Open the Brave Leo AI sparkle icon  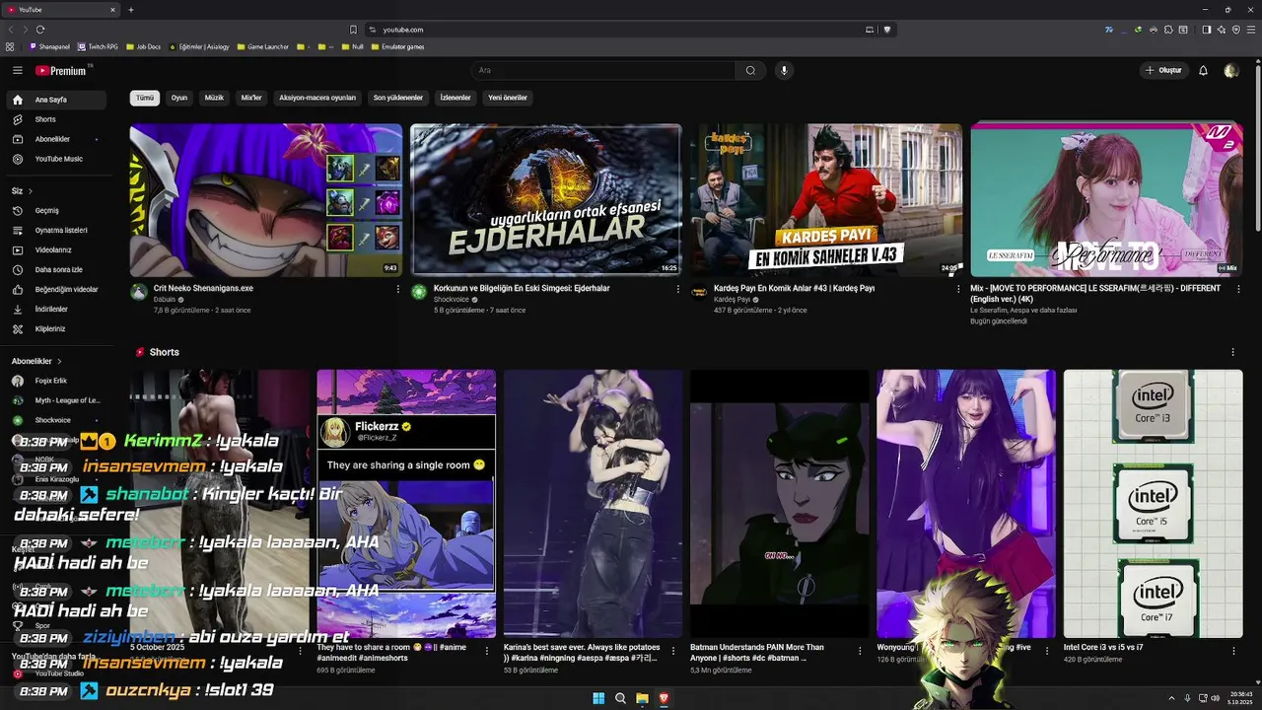(1221, 30)
